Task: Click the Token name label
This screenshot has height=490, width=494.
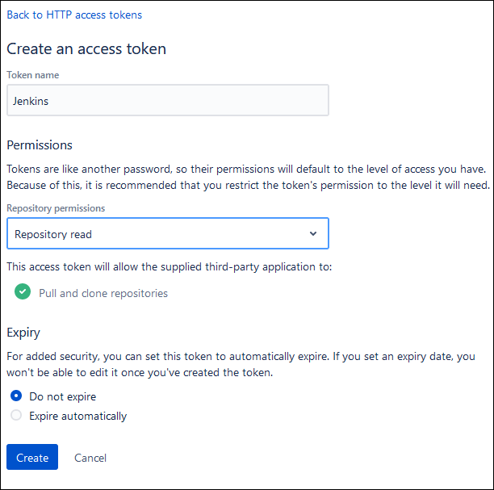Action: pyautogui.click(x=33, y=75)
